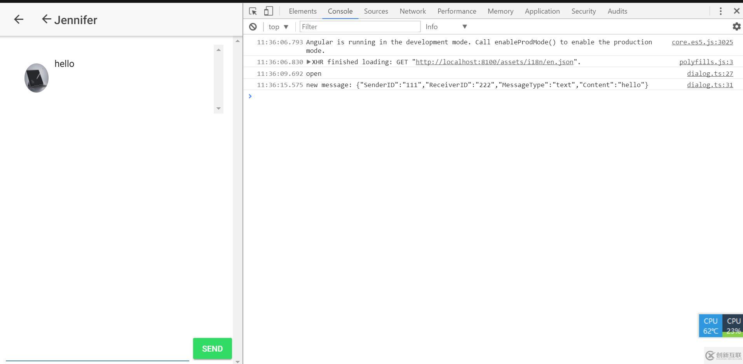Toggle the device toolbar mode
This screenshot has width=743, height=364.
[268, 11]
